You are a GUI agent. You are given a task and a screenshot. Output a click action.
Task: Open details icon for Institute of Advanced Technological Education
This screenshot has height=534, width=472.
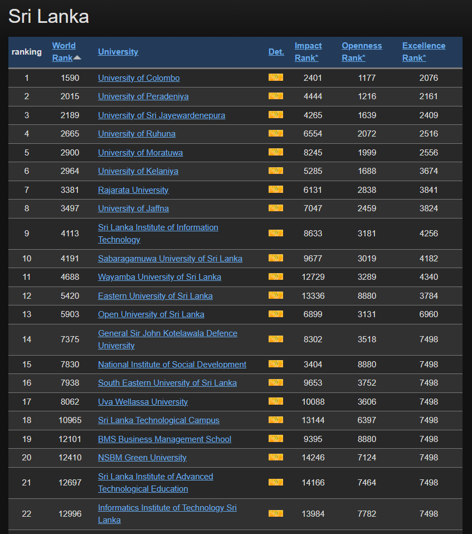pyautogui.click(x=275, y=483)
